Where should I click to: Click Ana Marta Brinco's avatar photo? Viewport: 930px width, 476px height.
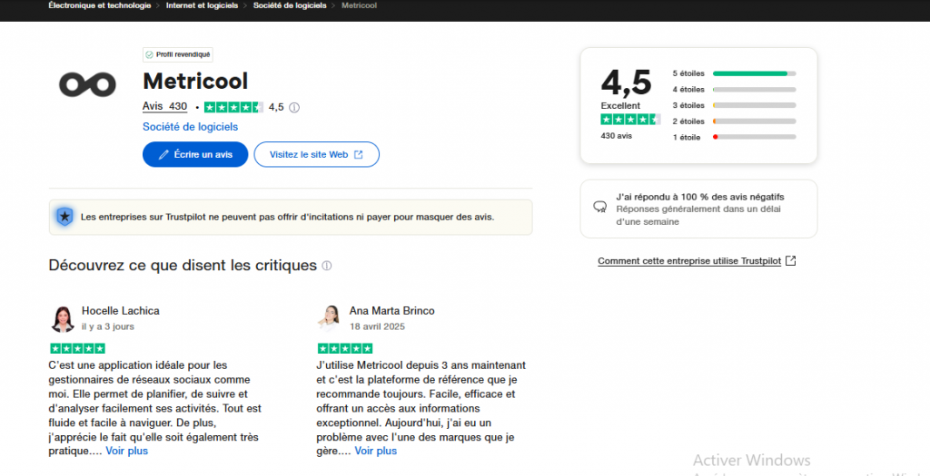[330, 318]
